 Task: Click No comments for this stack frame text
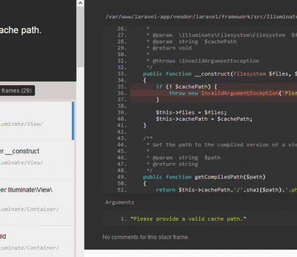[x=146, y=237]
